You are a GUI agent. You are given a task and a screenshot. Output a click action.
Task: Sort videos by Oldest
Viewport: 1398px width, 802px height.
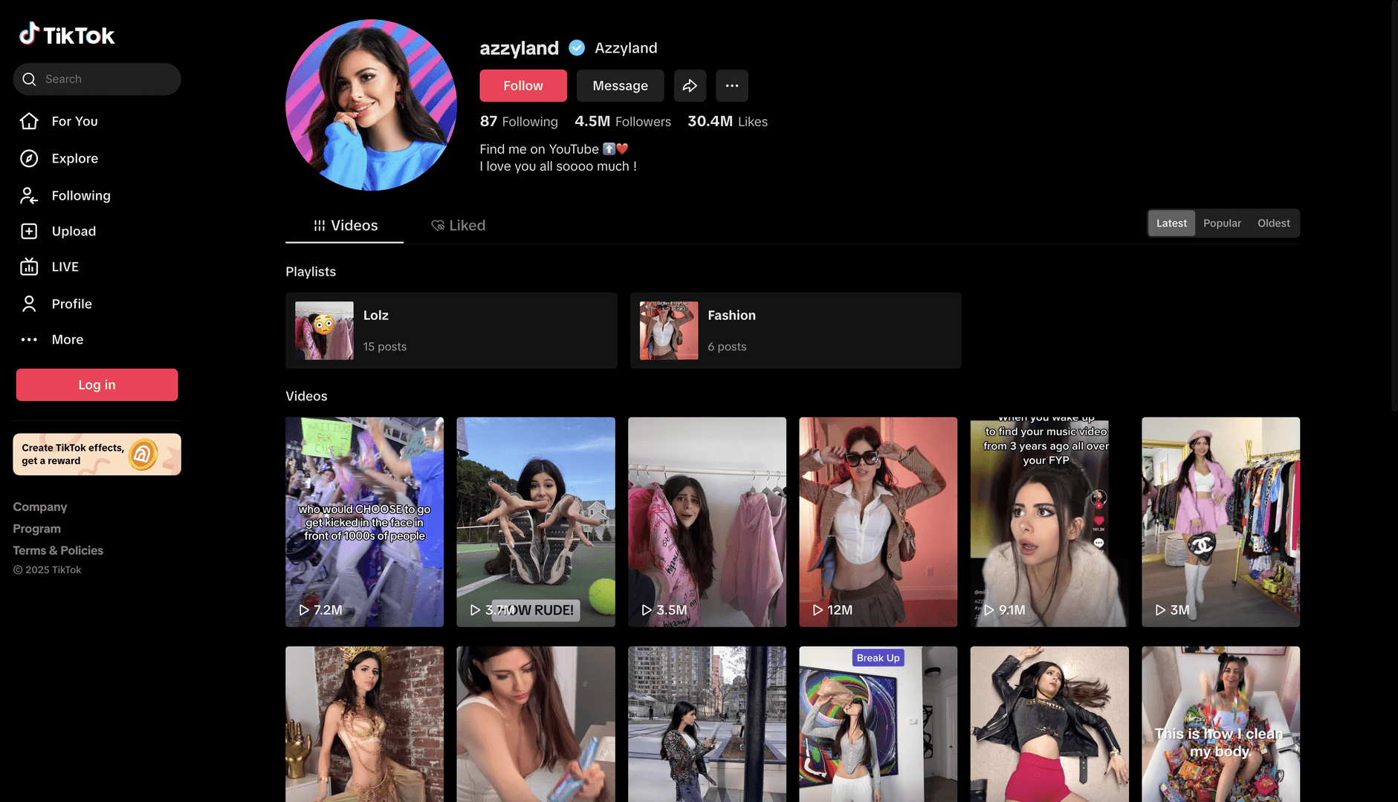1273,223
